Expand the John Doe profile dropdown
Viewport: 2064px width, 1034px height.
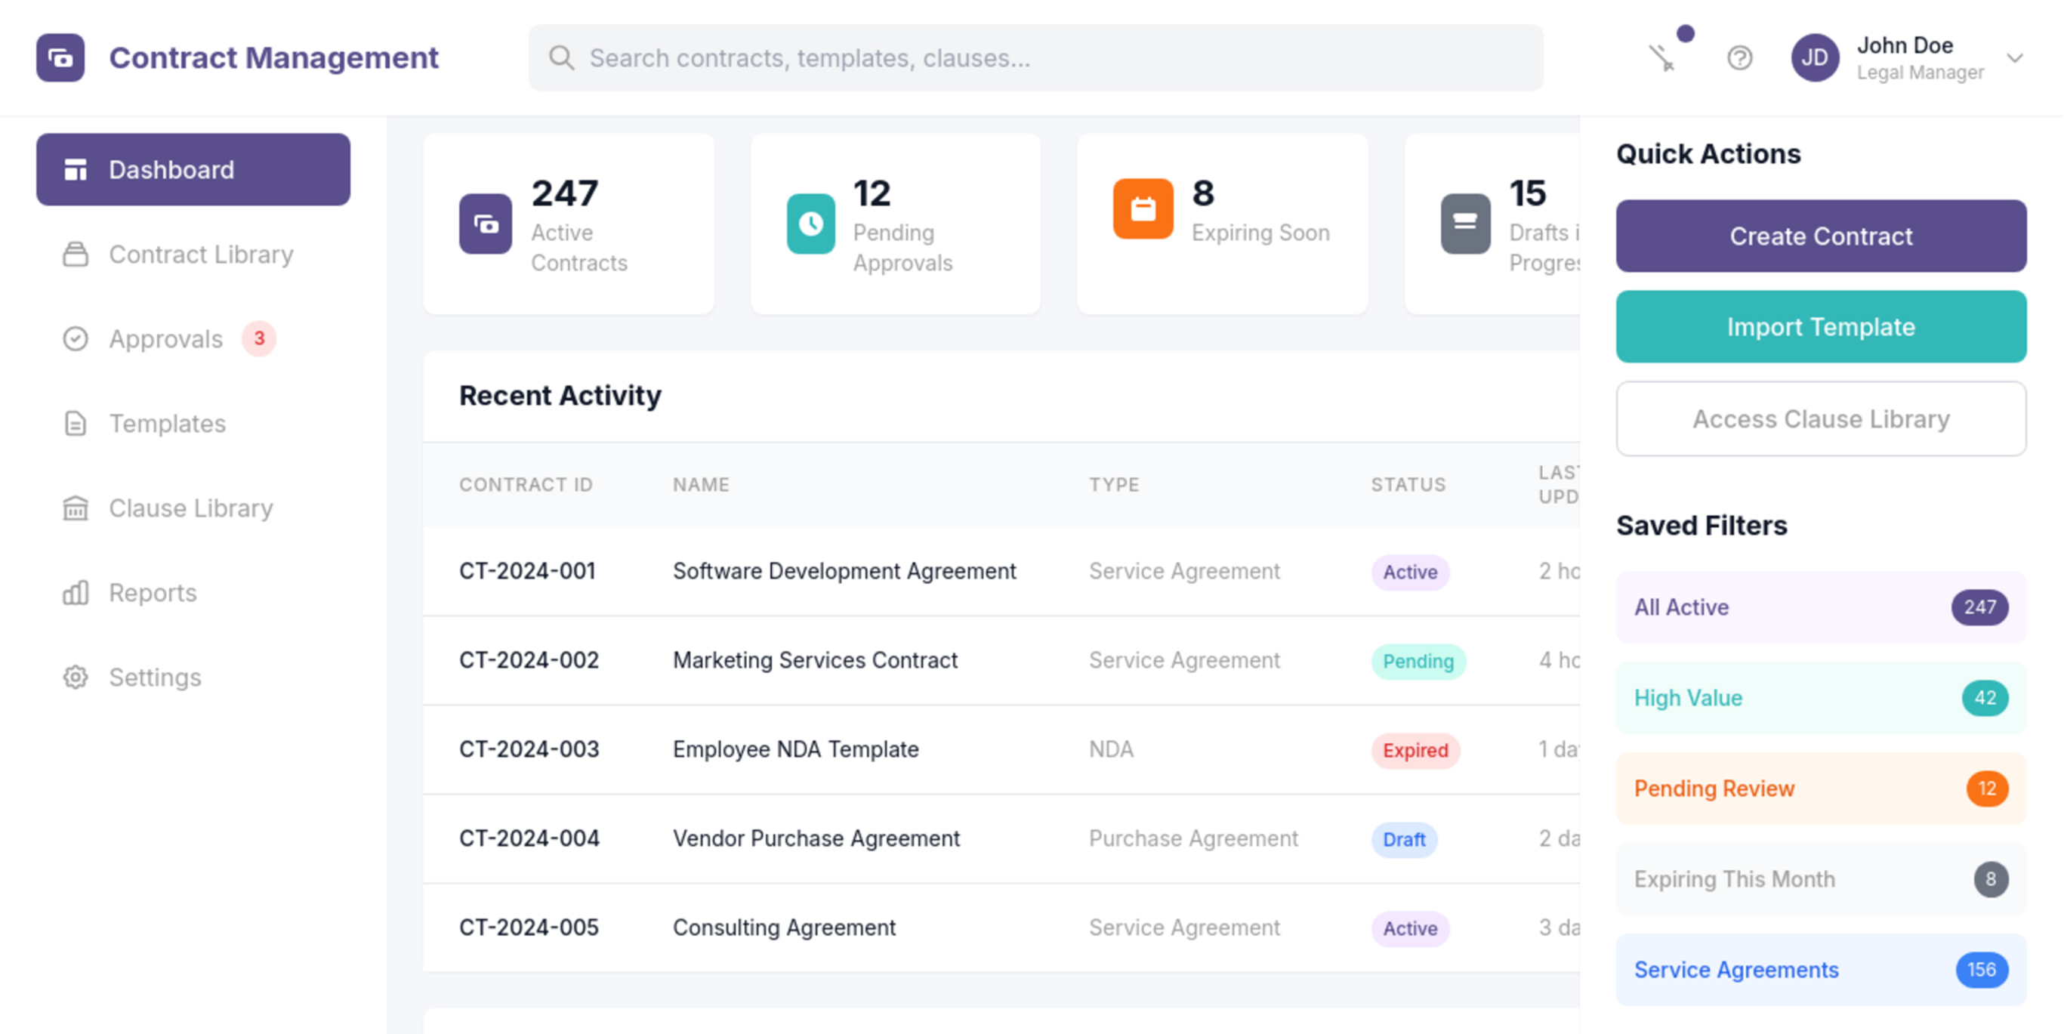click(2016, 57)
